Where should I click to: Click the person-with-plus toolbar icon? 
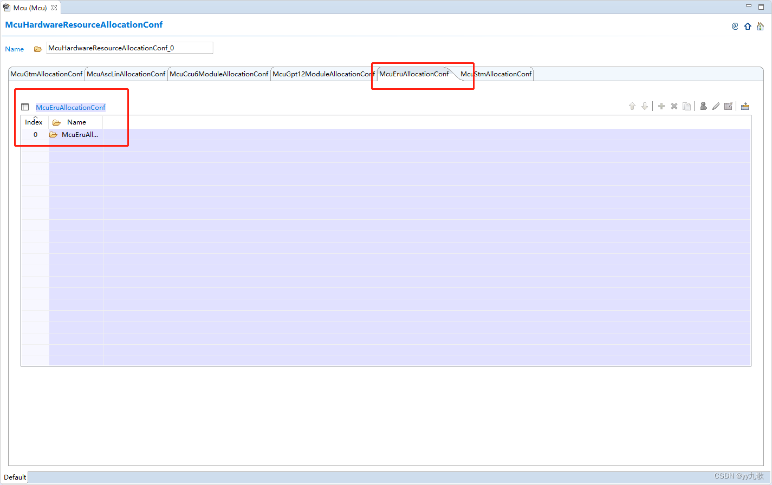point(703,106)
